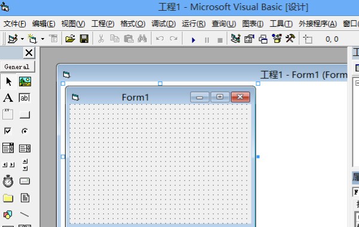Select the ComboBox control tool

pyautogui.click(x=8, y=148)
